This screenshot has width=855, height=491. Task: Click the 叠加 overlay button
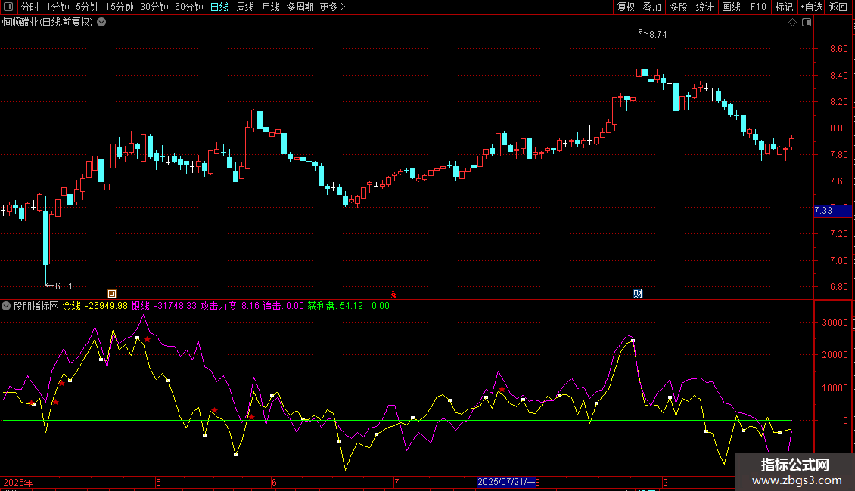(x=652, y=7)
